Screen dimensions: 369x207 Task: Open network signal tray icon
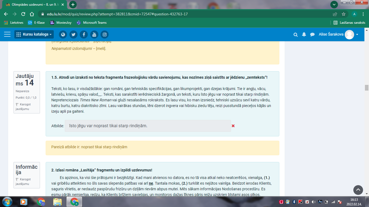coord(333,202)
